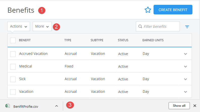
Task: Click the Day units cell for Accrued Vacation
Action: click(x=146, y=54)
